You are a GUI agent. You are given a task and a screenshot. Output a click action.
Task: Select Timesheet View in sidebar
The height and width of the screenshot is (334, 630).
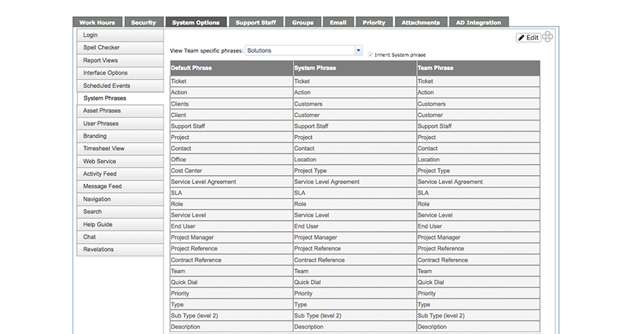tap(120, 149)
